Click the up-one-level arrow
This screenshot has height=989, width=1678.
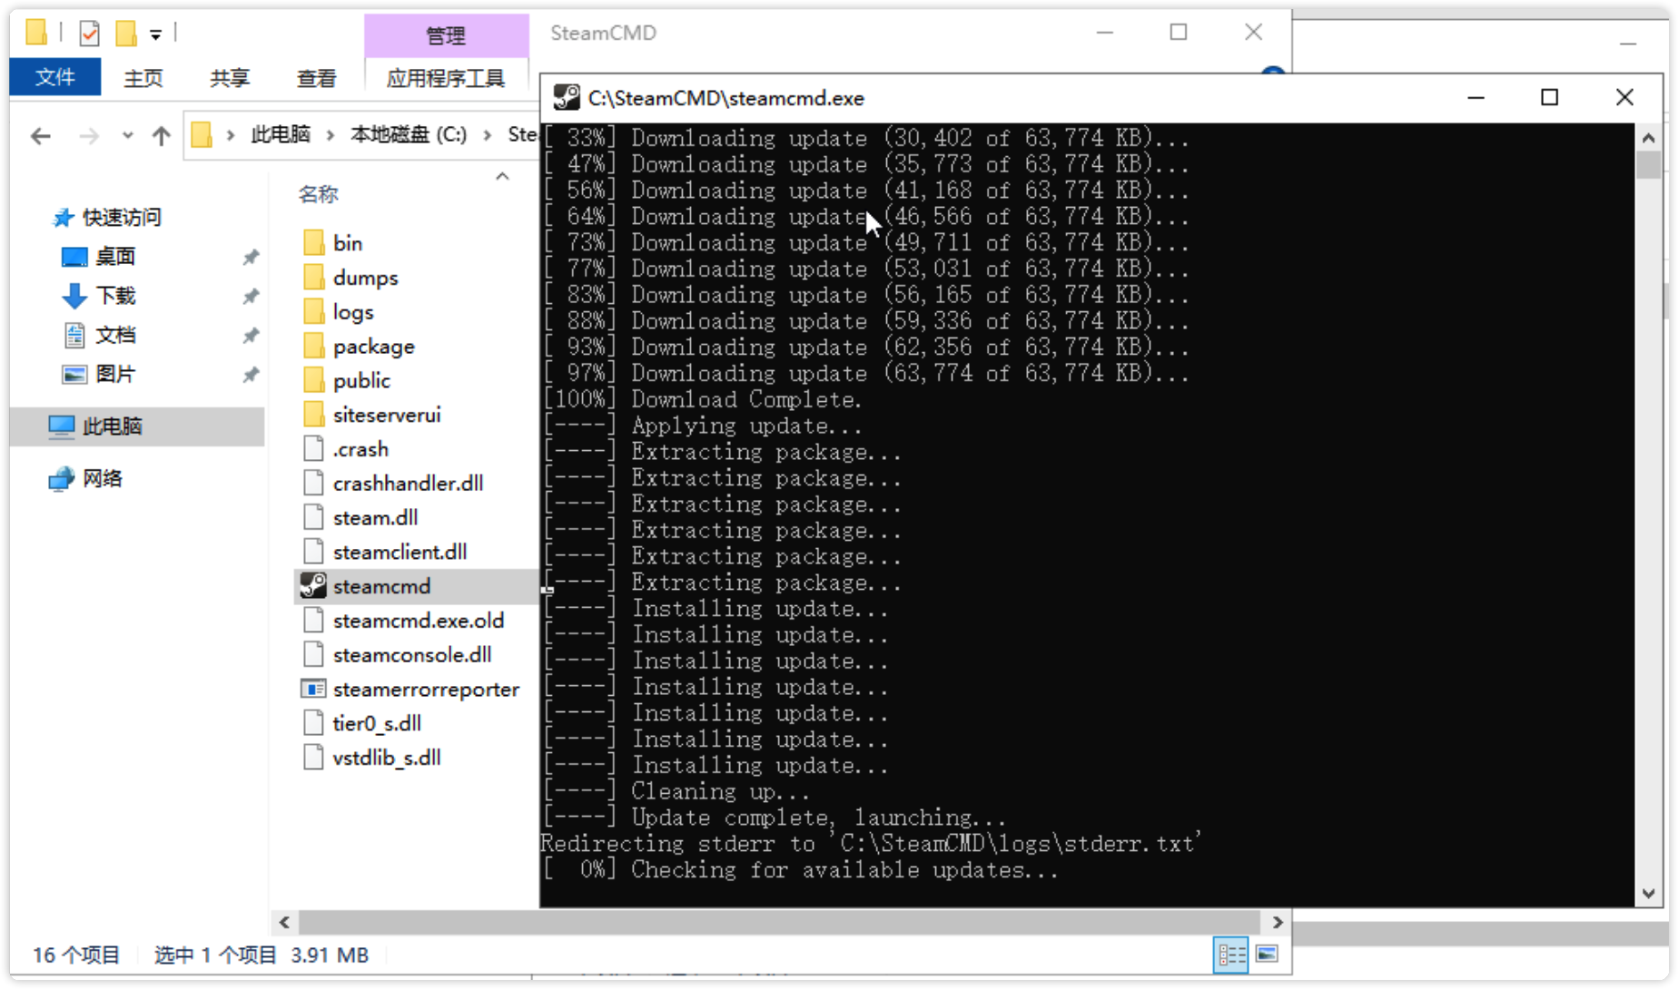click(162, 136)
